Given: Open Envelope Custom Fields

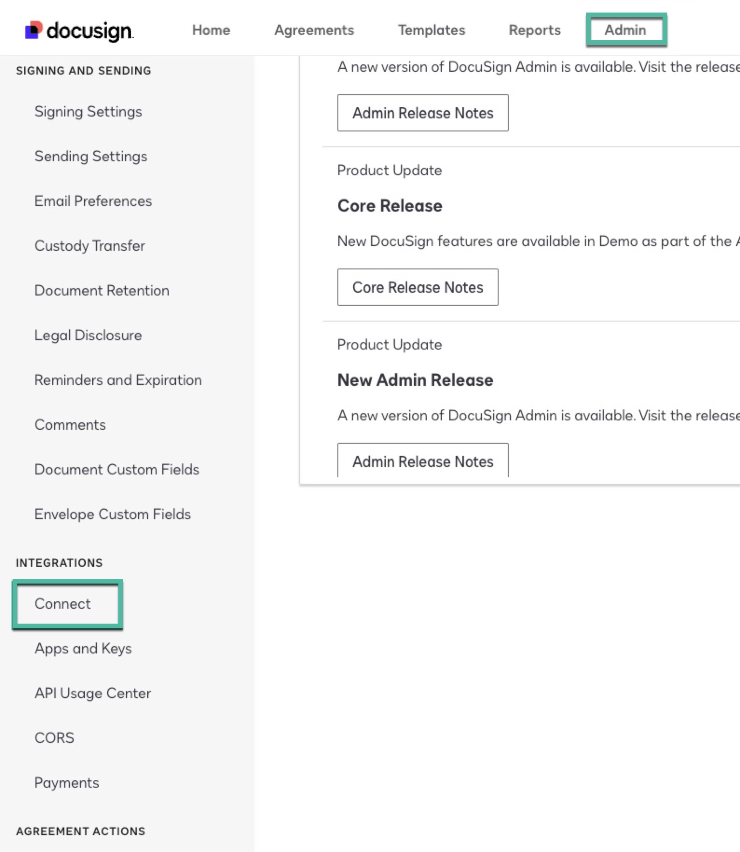Looking at the screenshot, I should 112,514.
